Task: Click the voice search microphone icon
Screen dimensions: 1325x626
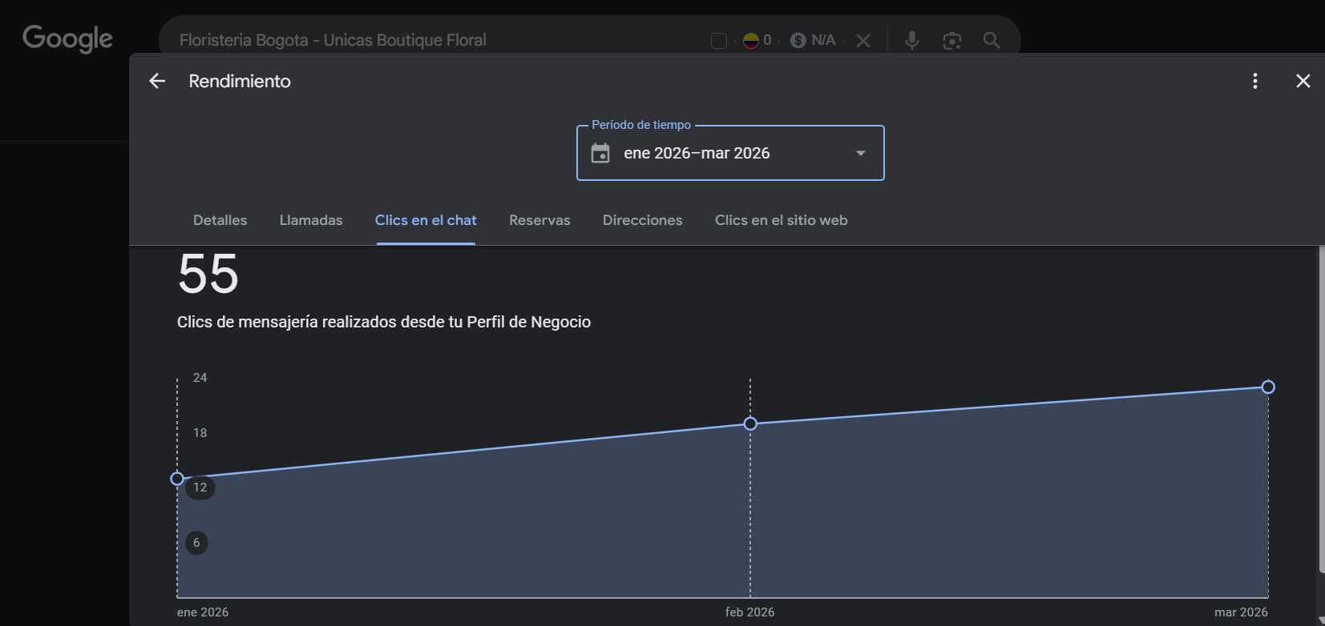Action: click(x=911, y=40)
